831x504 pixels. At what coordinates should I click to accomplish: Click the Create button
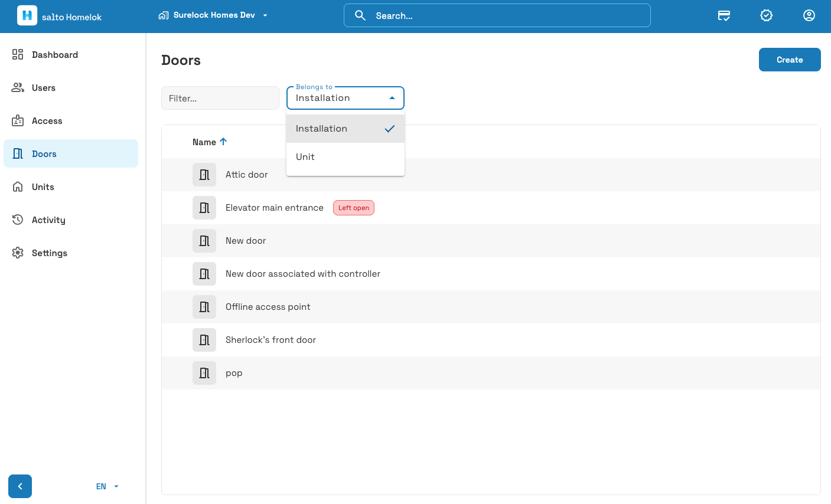pos(790,60)
